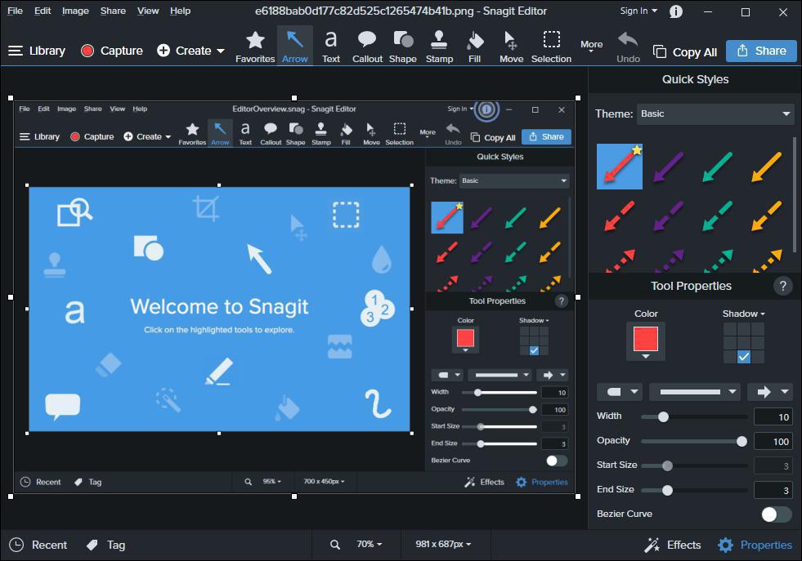Choose the solid yellow arrow quick style
Screen dimensions: 802x561
point(766,167)
